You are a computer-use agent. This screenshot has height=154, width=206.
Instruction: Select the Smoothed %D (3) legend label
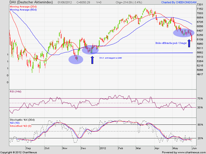pyautogui.click(x=21, y=126)
